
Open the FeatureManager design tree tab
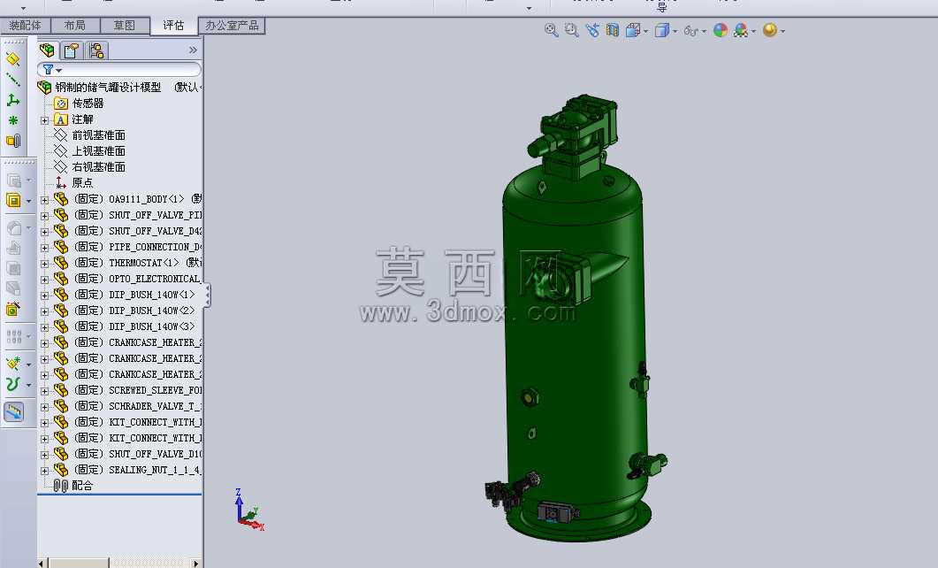47,50
